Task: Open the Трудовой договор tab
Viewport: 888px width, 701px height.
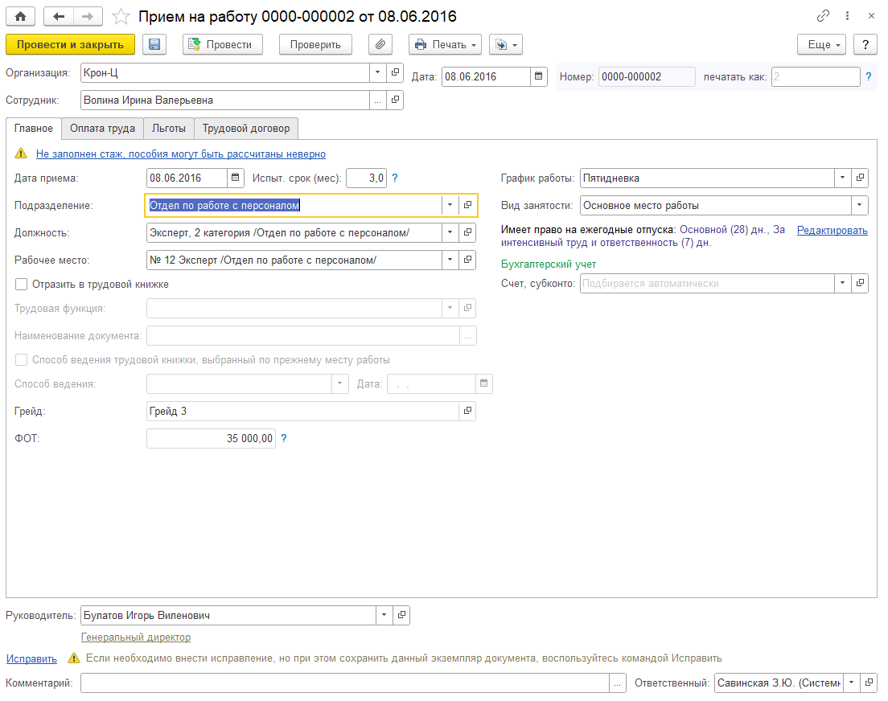Action: click(246, 128)
